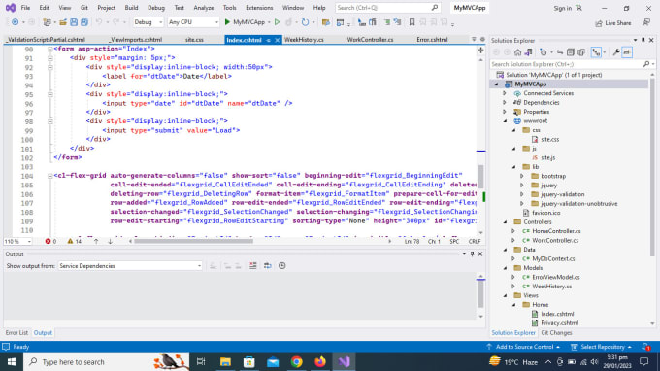Collapse the Controllers folder
Viewport: 660px width, 371px height.
[x=505, y=222]
